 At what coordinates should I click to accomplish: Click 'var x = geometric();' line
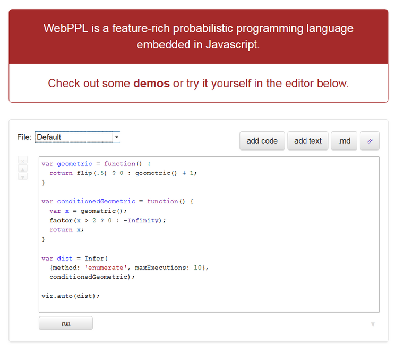[x=88, y=211]
